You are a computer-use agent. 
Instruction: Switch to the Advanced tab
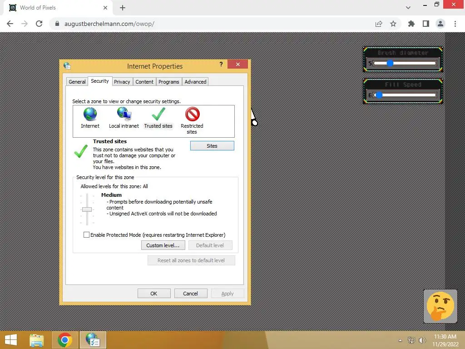195,82
